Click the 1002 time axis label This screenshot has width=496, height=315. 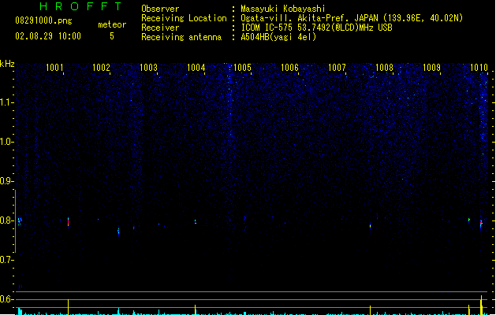101,68
